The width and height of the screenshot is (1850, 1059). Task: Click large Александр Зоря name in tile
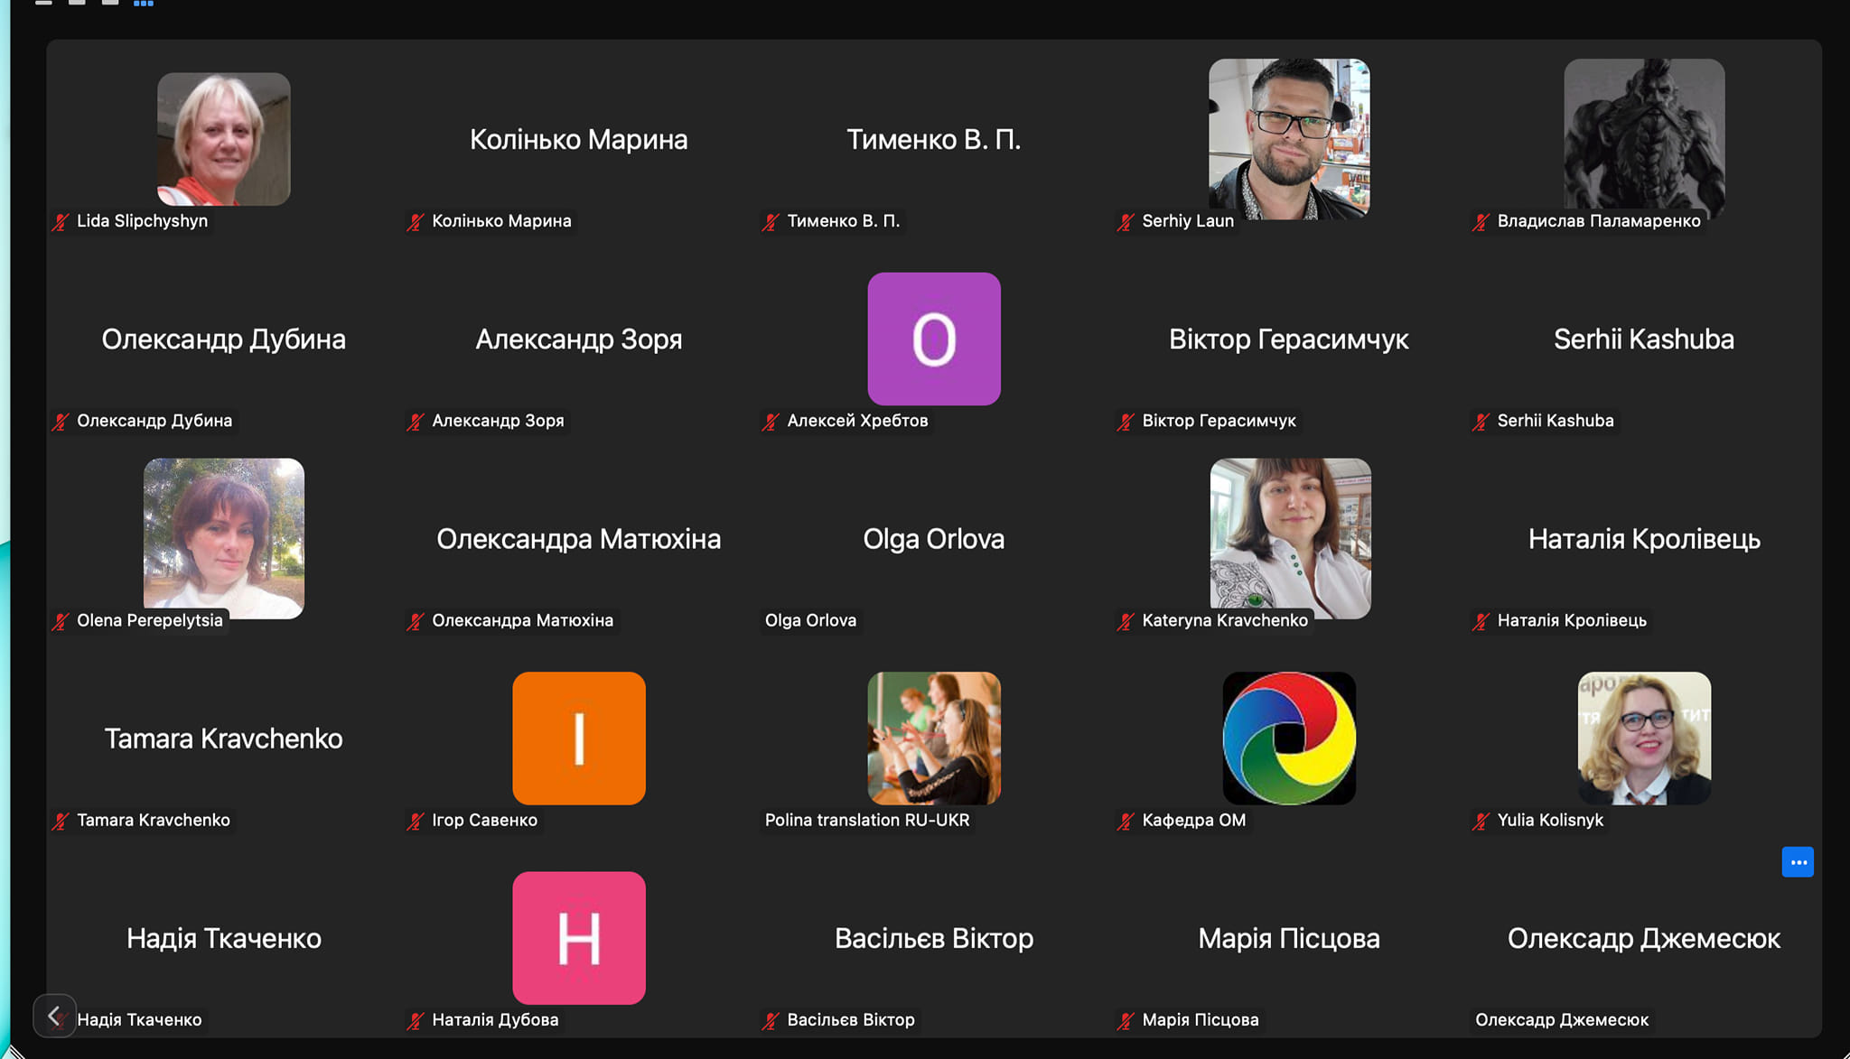pyautogui.click(x=579, y=339)
